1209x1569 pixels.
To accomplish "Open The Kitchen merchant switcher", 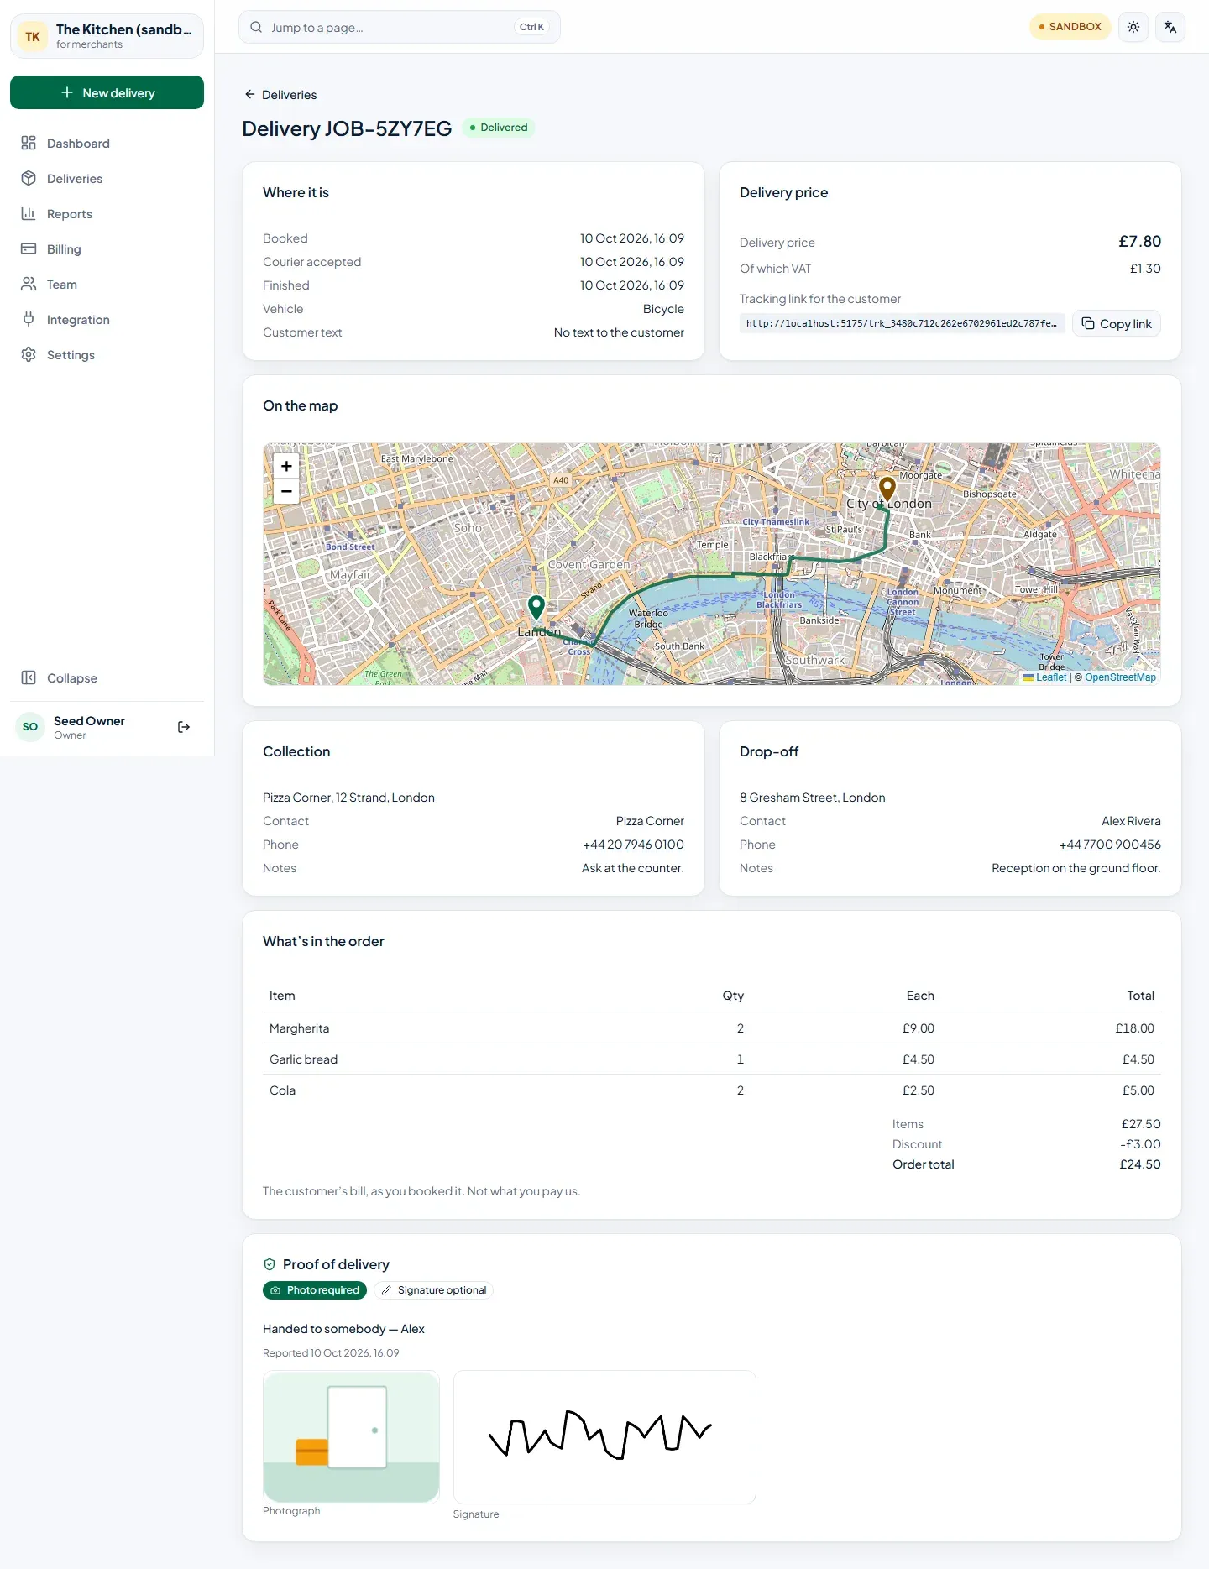I will point(107,36).
